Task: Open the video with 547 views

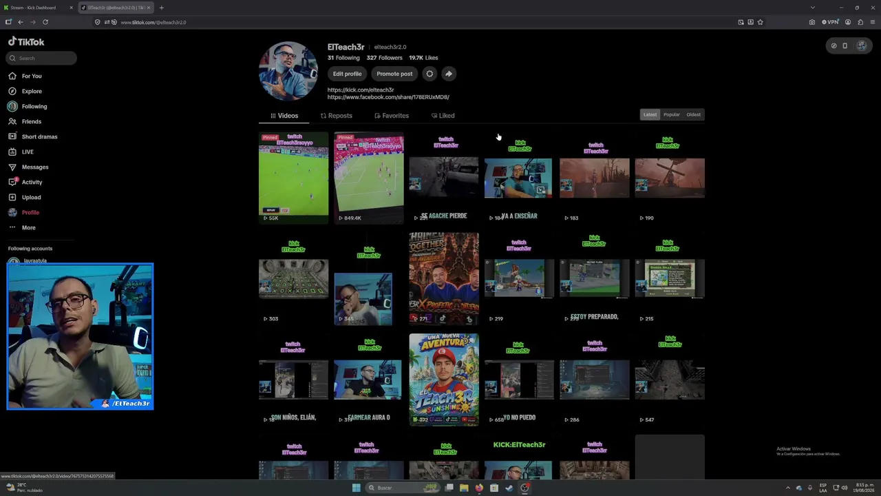Action: pos(670,380)
